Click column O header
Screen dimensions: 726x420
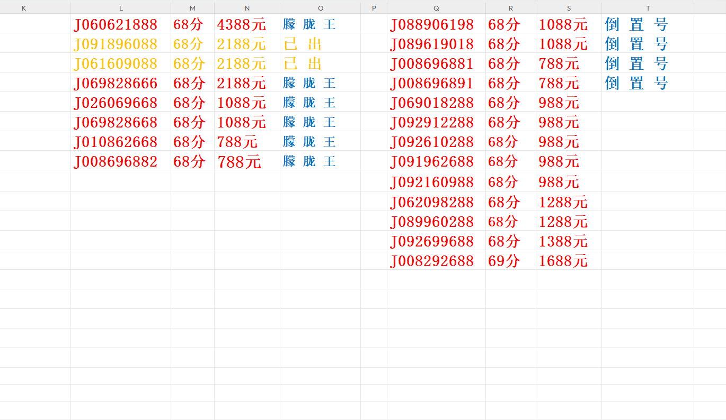[x=320, y=8]
